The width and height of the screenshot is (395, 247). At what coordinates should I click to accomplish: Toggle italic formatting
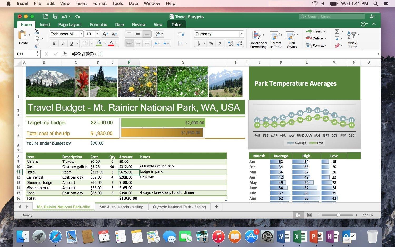(63, 43)
